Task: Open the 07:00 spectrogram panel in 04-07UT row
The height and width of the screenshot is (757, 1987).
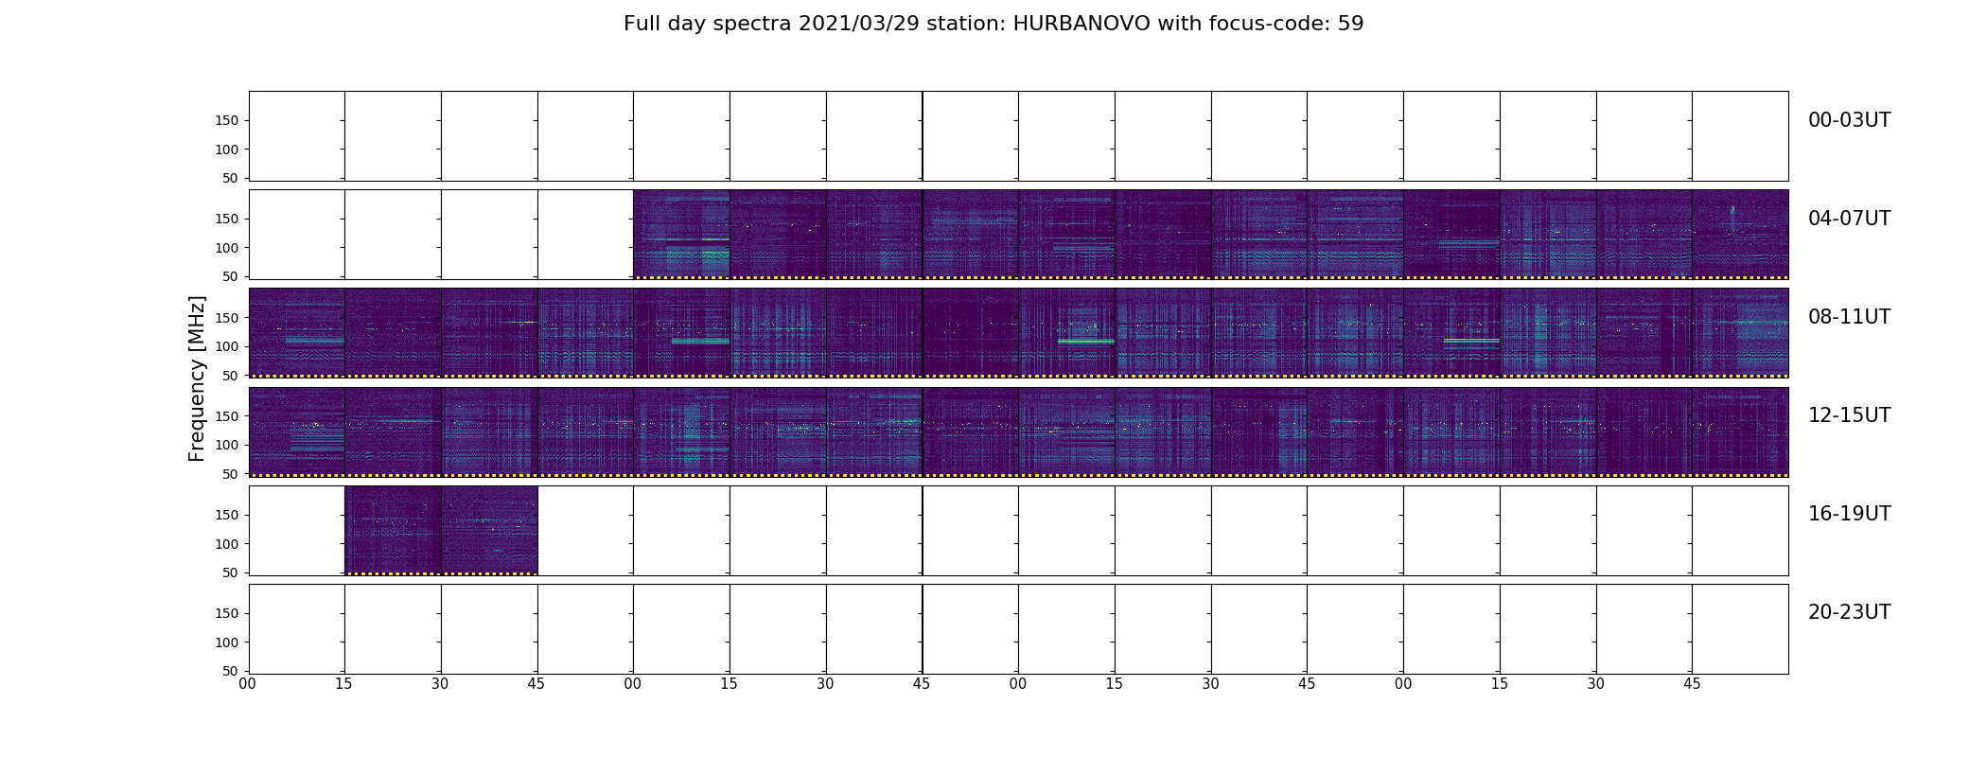Action: 1451,235
